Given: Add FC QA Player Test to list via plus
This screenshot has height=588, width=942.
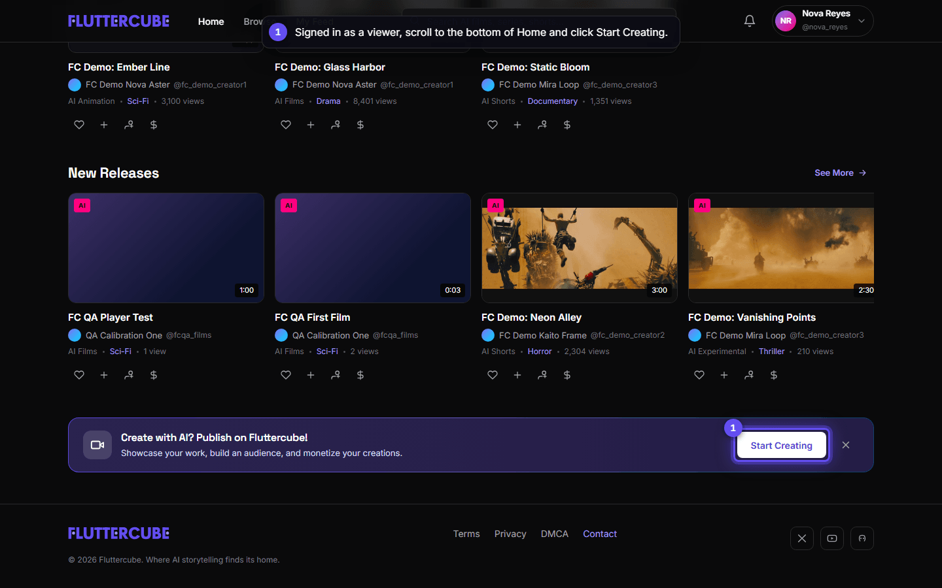Looking at the screenshot, I should pyautogui.click(x=104, y=375).
